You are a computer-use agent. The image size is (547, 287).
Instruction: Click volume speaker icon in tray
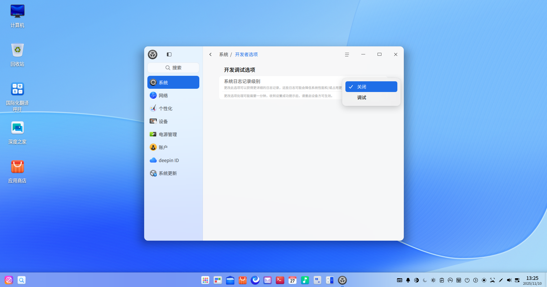(509, 280)
